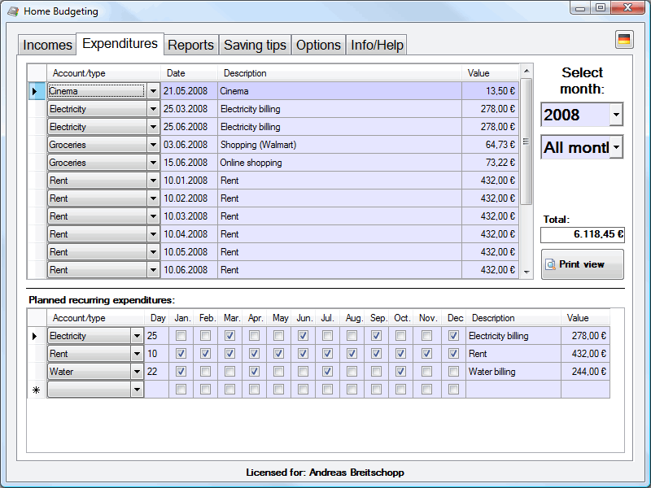Image resolution: width=651 pixels, height=488 pixels.
Task: Click the row selector arrow beside recurring Electricity
Action: (35, 336)
